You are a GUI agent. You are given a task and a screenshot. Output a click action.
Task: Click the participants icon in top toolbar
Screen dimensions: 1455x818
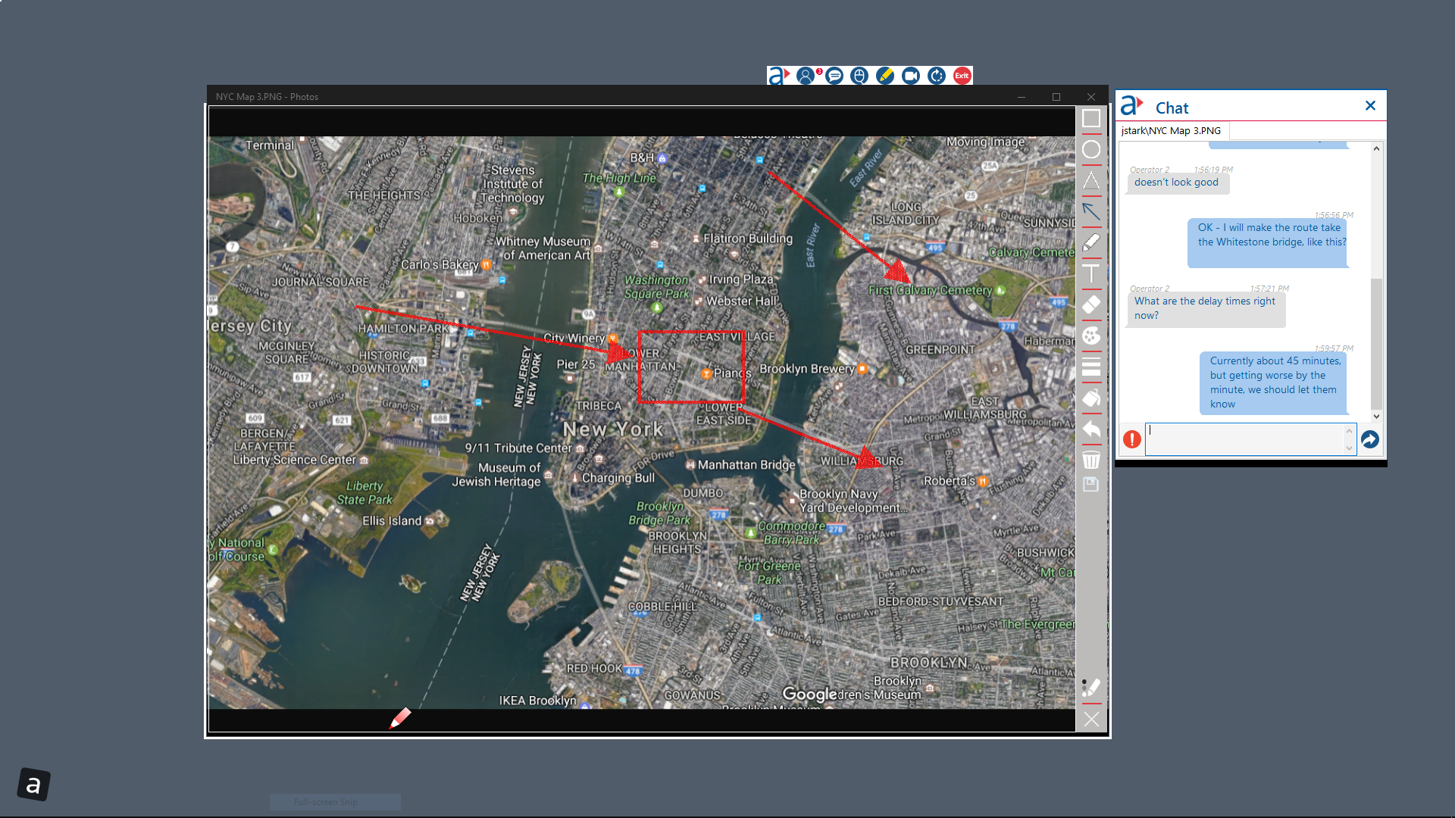pyautogui.click(x=806, y=76)
